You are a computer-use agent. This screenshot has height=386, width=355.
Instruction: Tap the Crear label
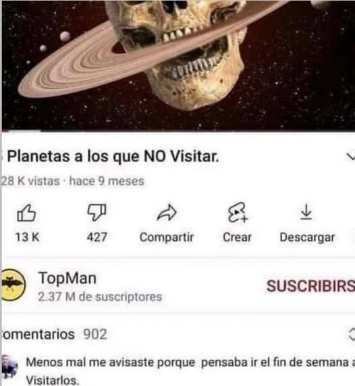(x=237, y=238)
